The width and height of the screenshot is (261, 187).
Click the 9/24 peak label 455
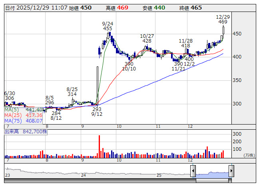point(108,28)
